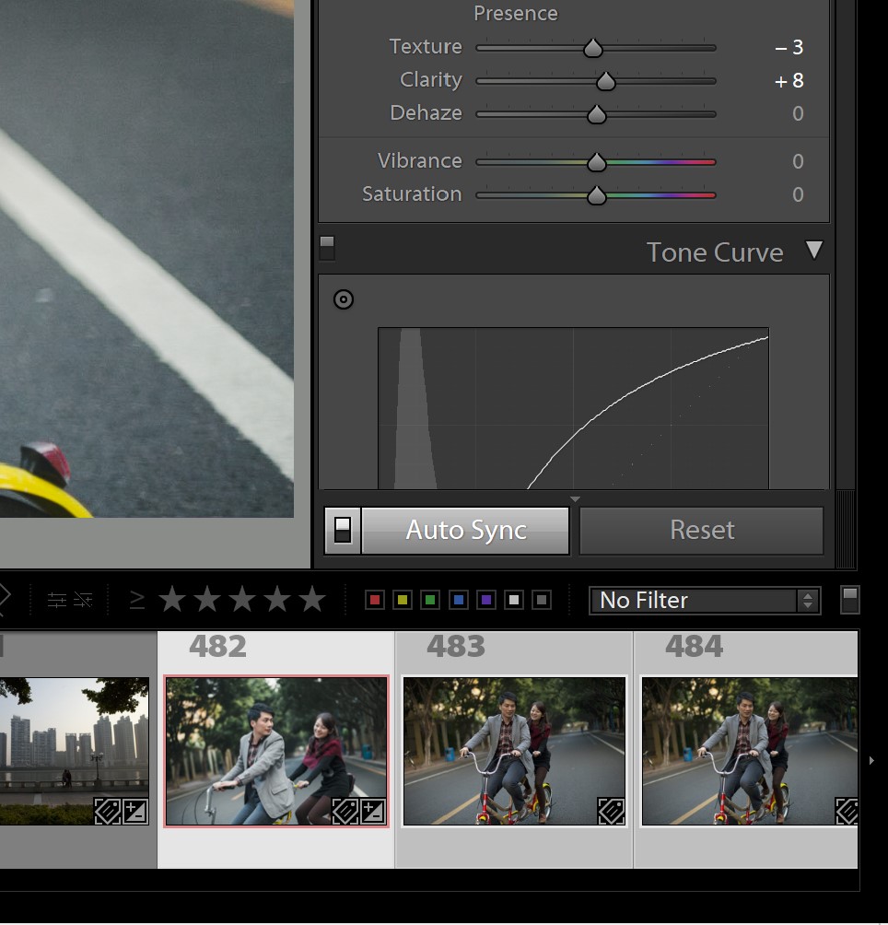The height and width of the screenshot is (925, 888).
Task: Click the develop adjustments badge on skyline thumbnail
Action: pos(135,812)
